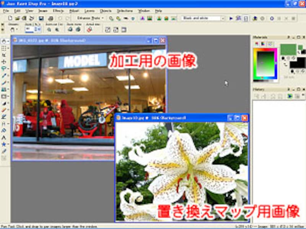
Task: Select the star-shaped Preset Shape tool
Action: (3, 144)
